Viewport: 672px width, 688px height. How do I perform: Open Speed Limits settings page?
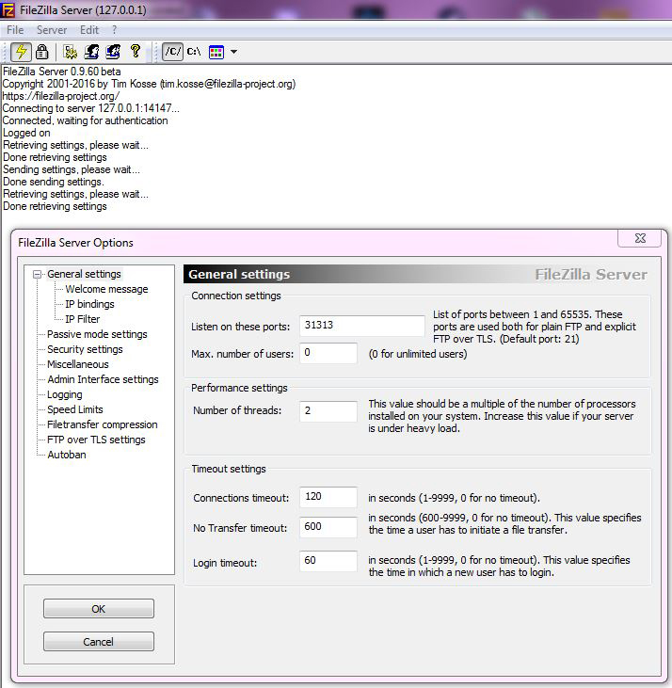pyautogui.click(x=75, y=409)
